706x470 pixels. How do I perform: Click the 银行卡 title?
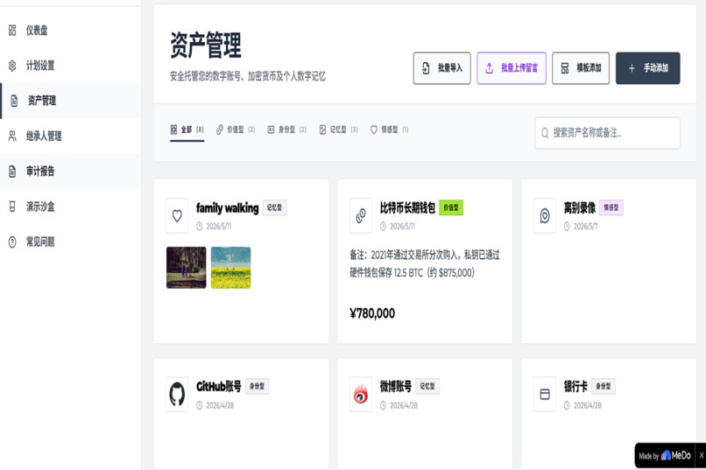[x=575, y=386]
